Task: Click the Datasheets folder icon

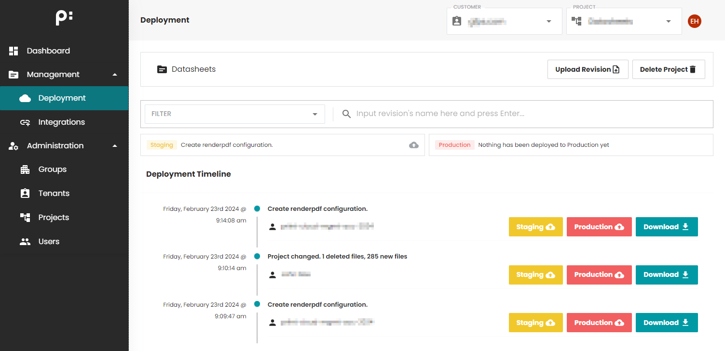Action: (162, 69)
